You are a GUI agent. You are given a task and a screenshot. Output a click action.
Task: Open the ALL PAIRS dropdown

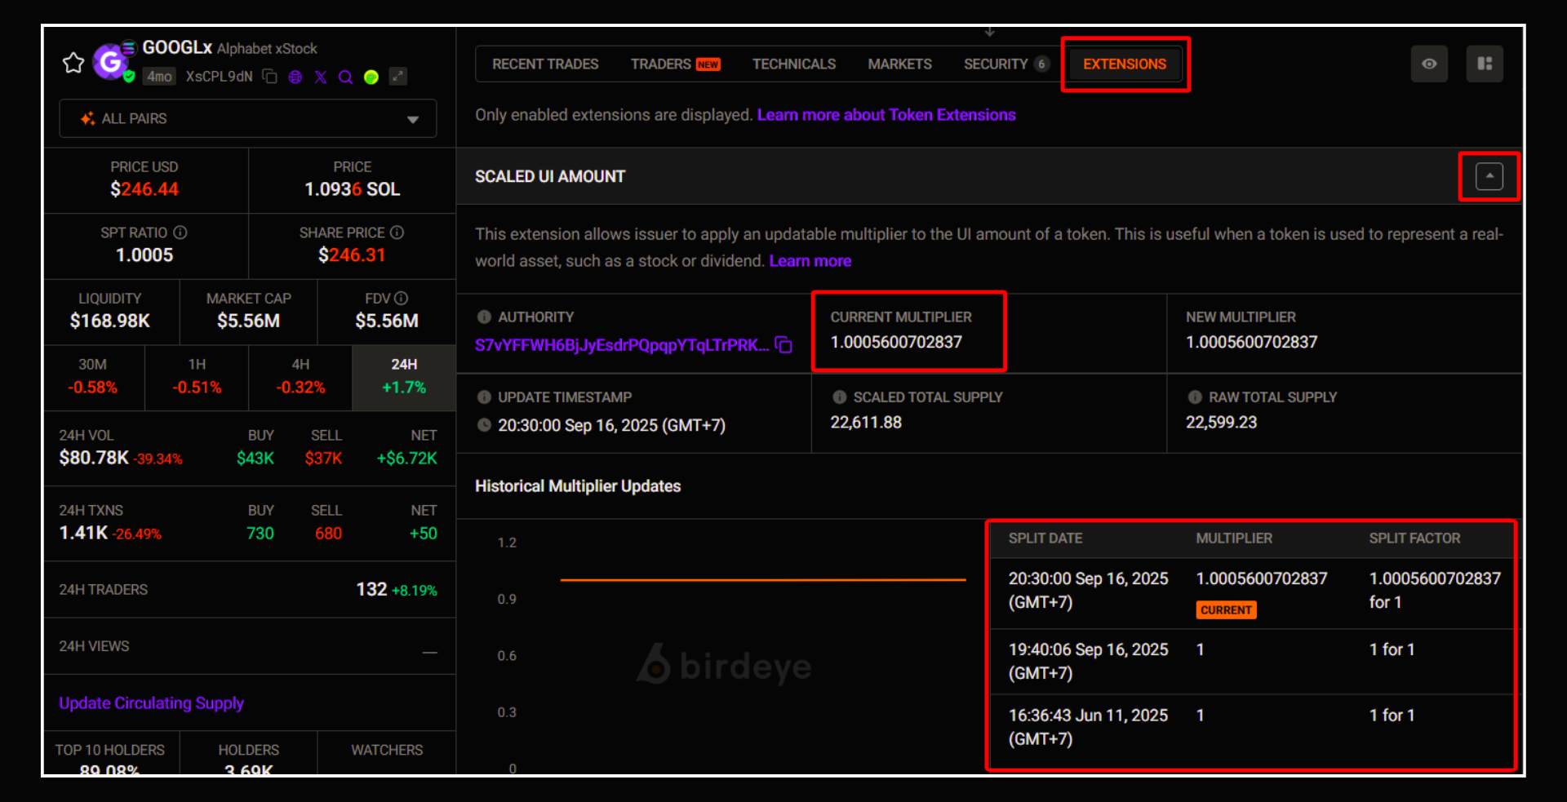click(x=248, y=119)
